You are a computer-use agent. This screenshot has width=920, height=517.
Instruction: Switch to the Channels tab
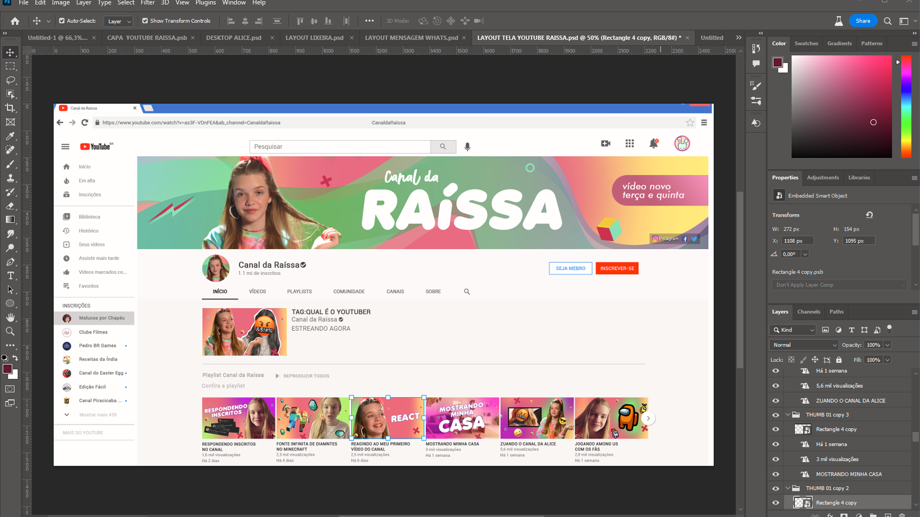[x=808, y=312]
